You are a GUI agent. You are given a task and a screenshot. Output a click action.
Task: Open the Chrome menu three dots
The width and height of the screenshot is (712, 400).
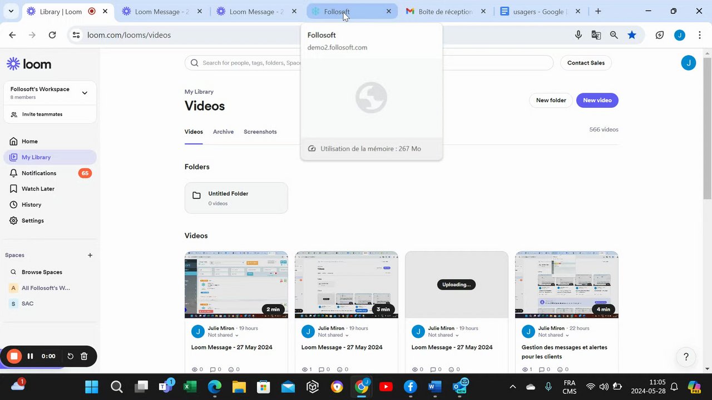tap(699, 35)
